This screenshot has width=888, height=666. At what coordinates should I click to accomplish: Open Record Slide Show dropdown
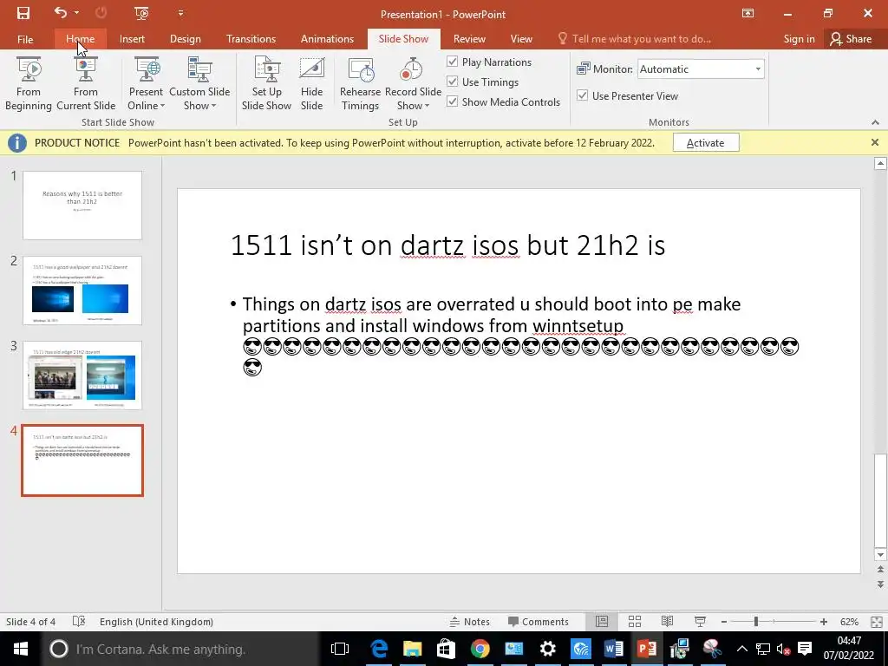[x=413, y=83]
